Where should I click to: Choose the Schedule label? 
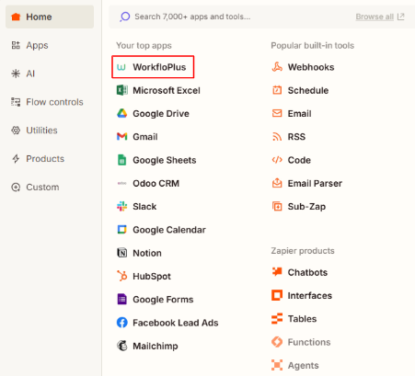pos(308,90)
